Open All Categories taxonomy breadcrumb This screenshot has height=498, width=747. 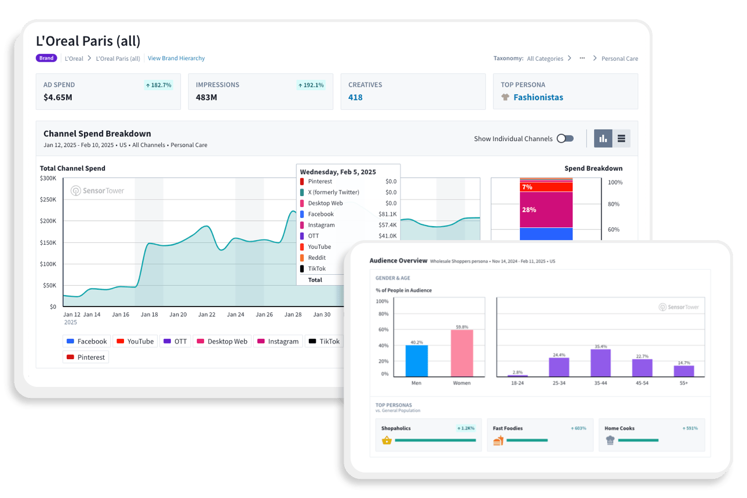545,58
